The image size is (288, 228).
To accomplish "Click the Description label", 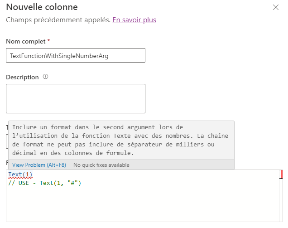I will 22,77.
